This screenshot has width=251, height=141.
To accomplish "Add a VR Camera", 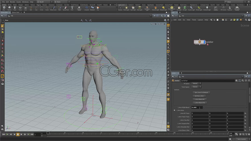I will [223, 8].
